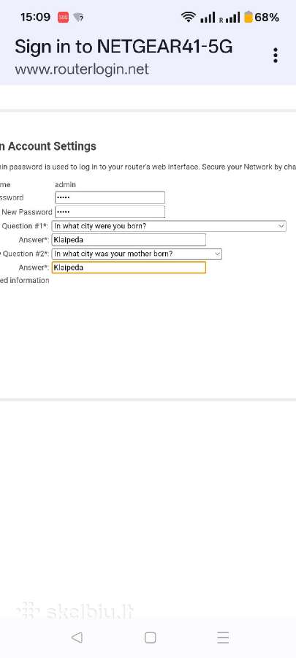Focus the first Password field

point(110,197)
